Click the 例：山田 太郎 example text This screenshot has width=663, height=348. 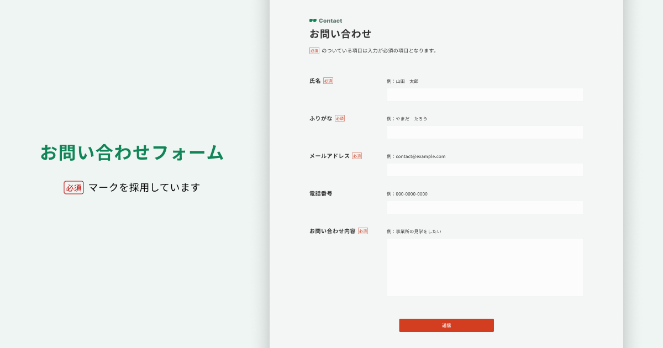tap(402, 81)
